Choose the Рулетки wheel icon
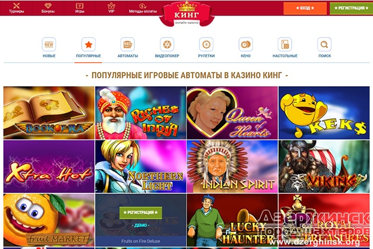The height and width of the screenshot is (249, 373). pos(206,45)
